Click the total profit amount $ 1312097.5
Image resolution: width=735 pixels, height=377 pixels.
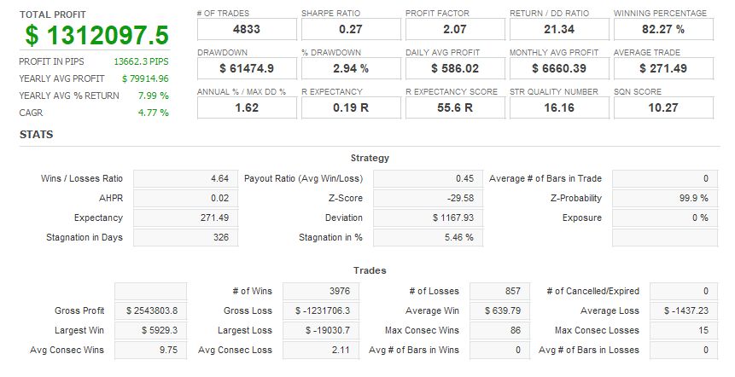[96, 36]
